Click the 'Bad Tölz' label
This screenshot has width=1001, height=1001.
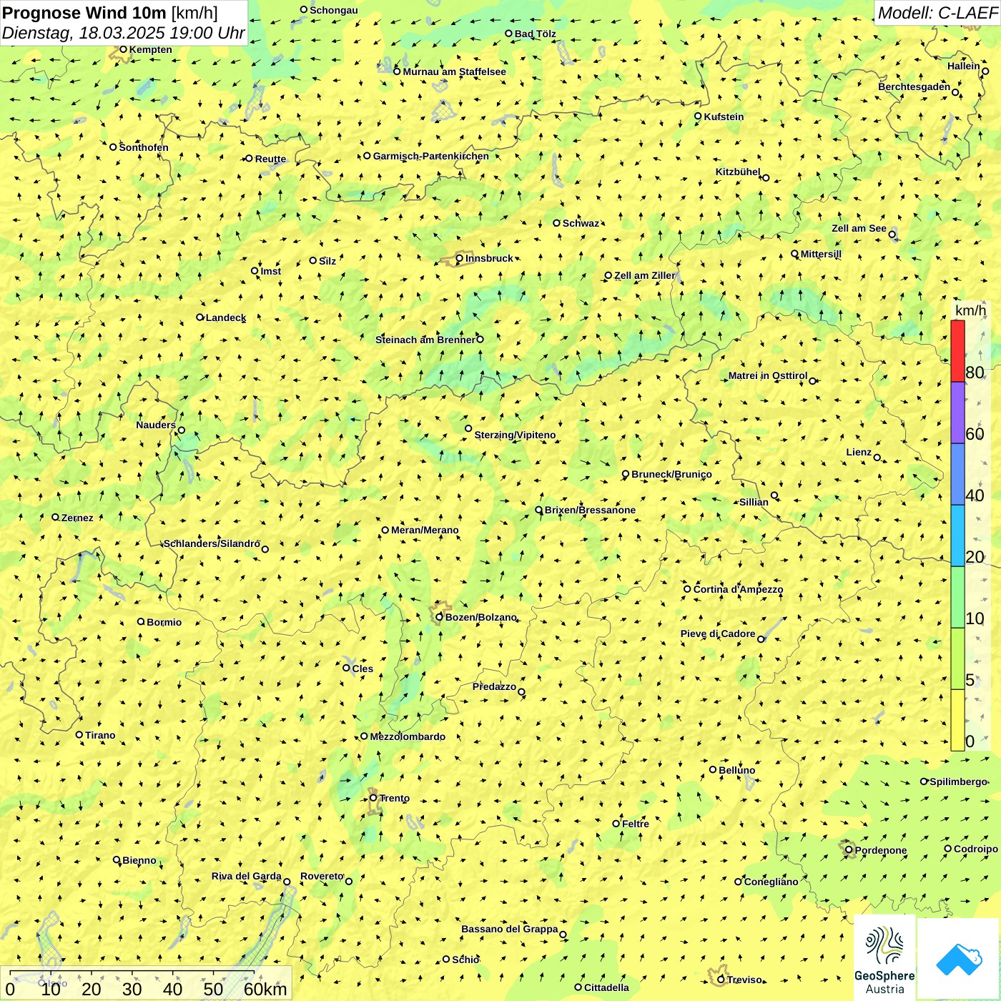click(536, 34)
